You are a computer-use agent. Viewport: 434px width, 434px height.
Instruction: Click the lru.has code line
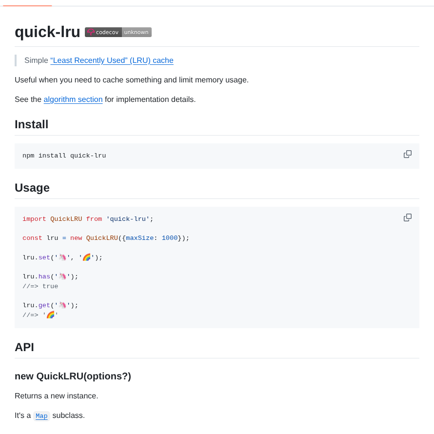click(50, 276)
